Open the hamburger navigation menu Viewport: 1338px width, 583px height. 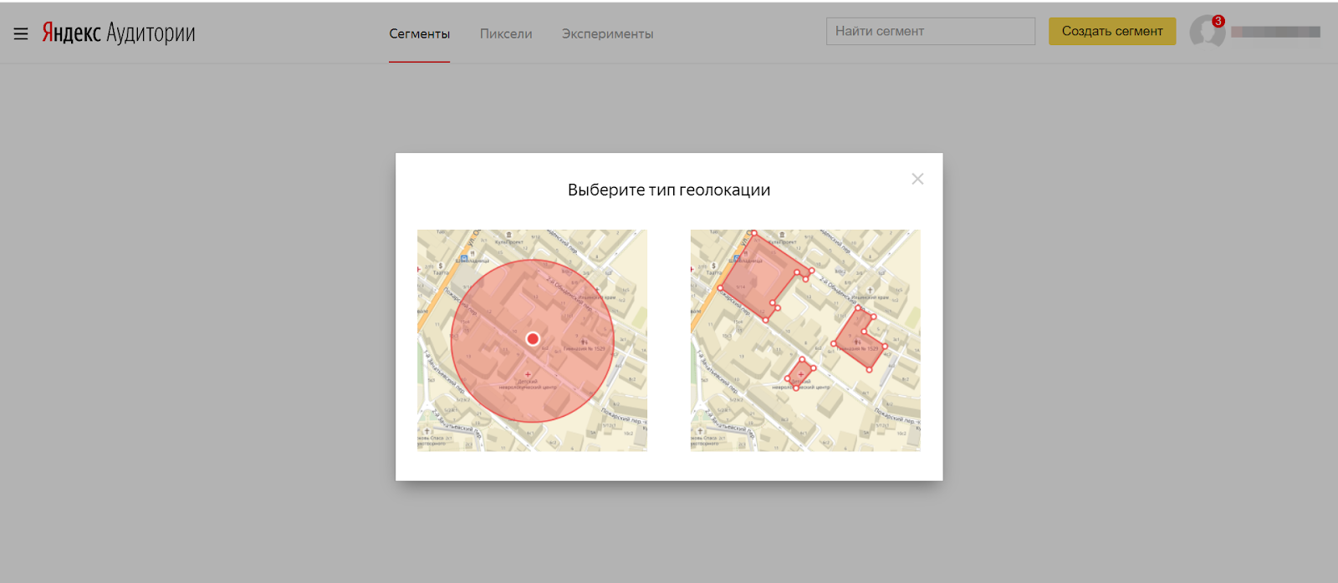21,33
